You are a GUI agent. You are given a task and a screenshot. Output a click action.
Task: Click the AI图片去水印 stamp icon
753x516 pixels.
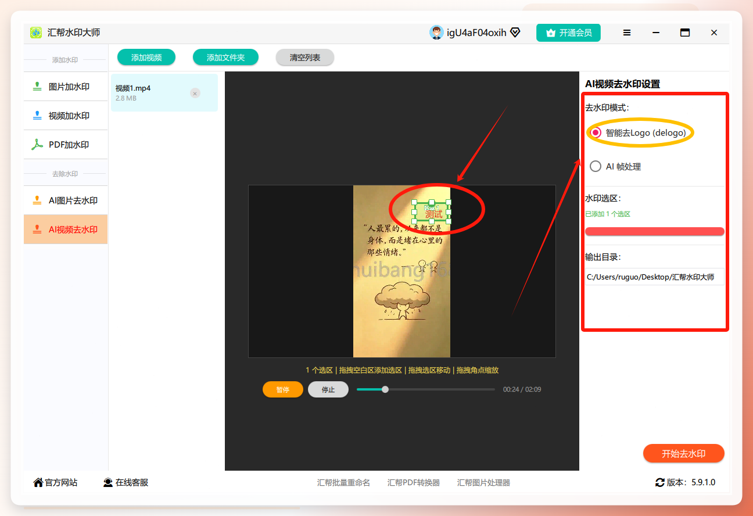(37, 200)
